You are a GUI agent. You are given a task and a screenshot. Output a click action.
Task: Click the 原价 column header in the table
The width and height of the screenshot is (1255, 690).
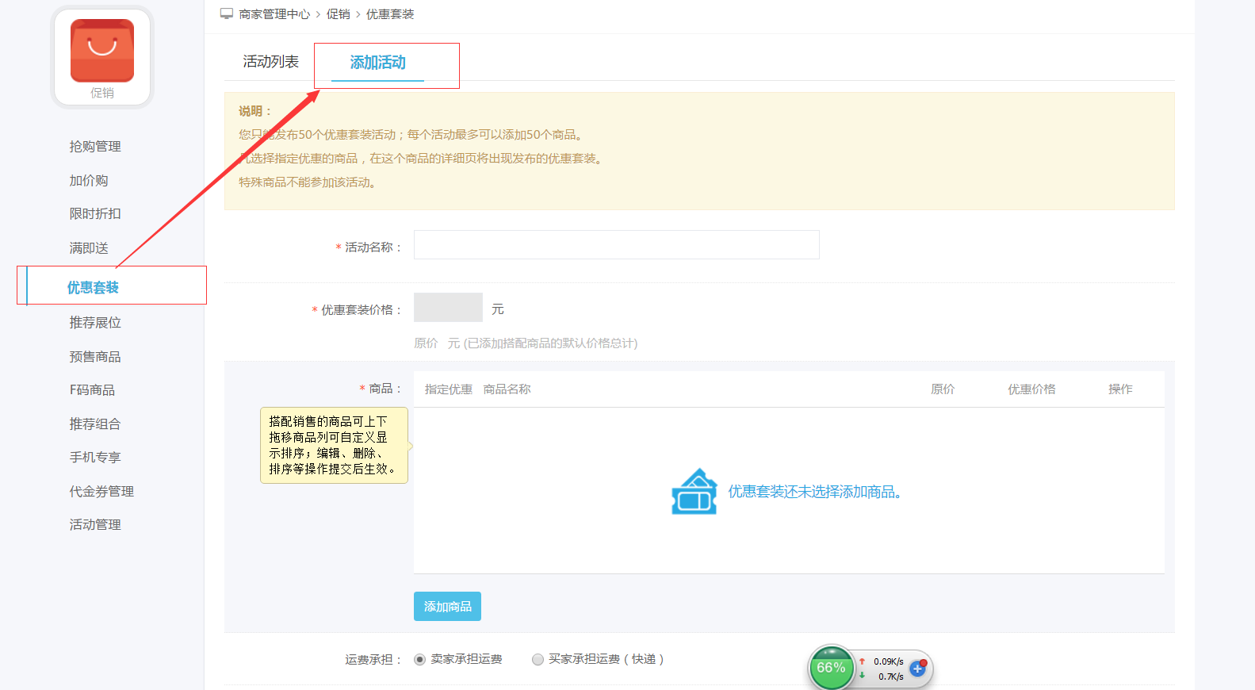pyautogui.click(x=943, y=389)
